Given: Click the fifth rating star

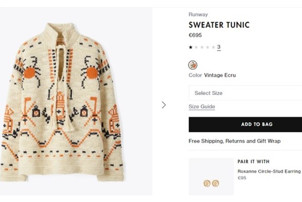Looking at the screenshot, I should pos(214,47).
